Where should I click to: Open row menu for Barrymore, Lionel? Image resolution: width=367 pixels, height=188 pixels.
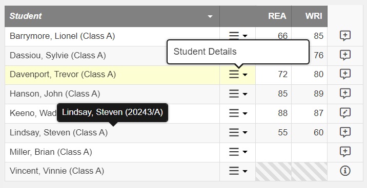[238, 36]
